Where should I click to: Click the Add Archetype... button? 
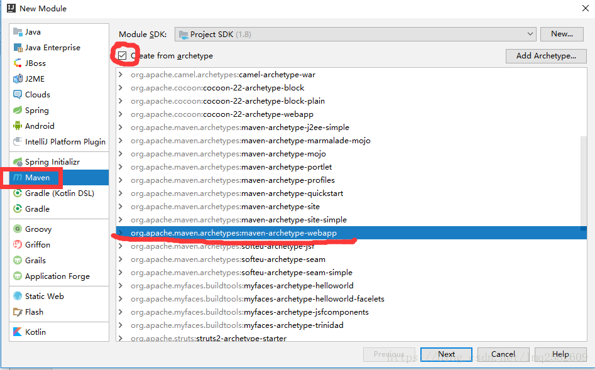[x=546, y=56]
